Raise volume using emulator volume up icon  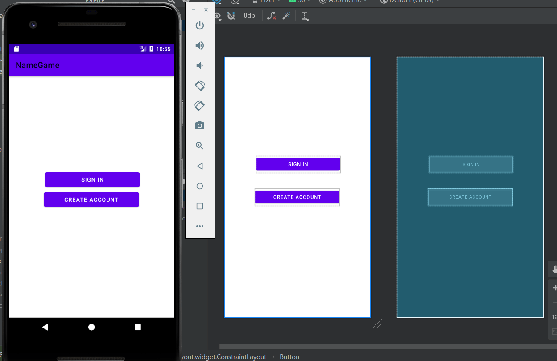pos(200,46)
